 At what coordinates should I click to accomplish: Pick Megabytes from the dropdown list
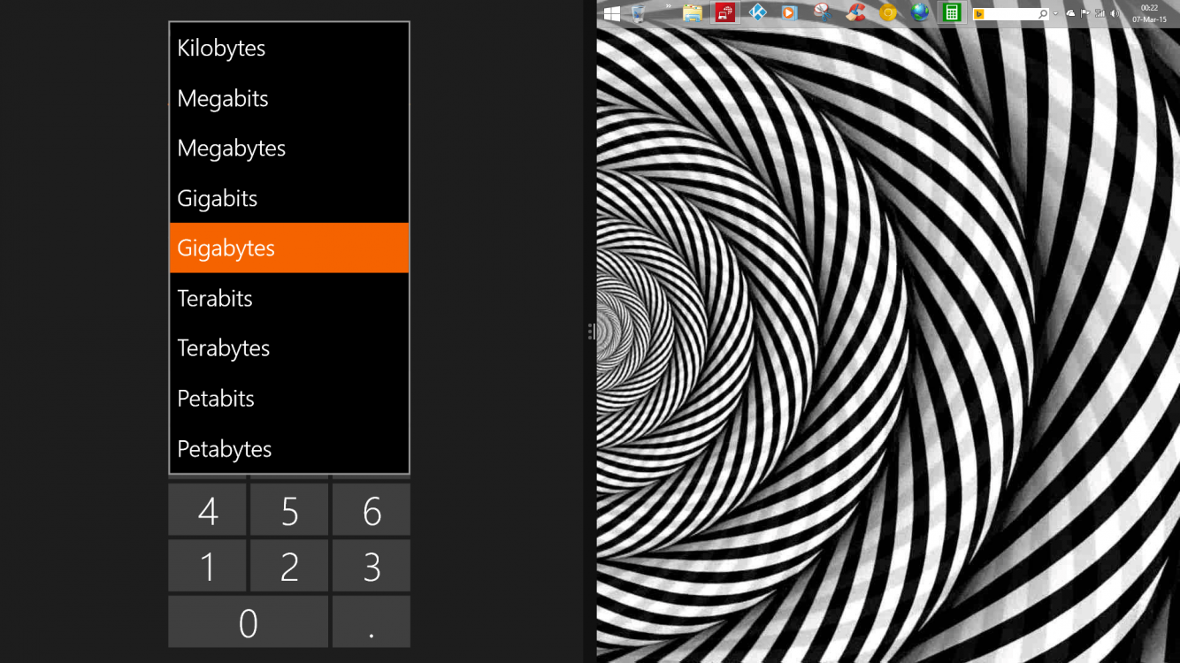click(x=289, y=148)
